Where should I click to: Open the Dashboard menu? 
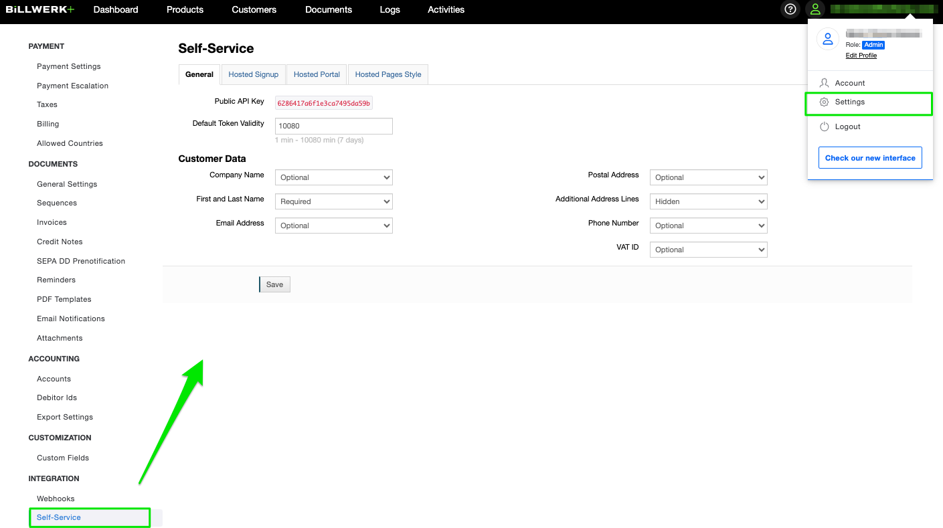click(x=116, y=9)
